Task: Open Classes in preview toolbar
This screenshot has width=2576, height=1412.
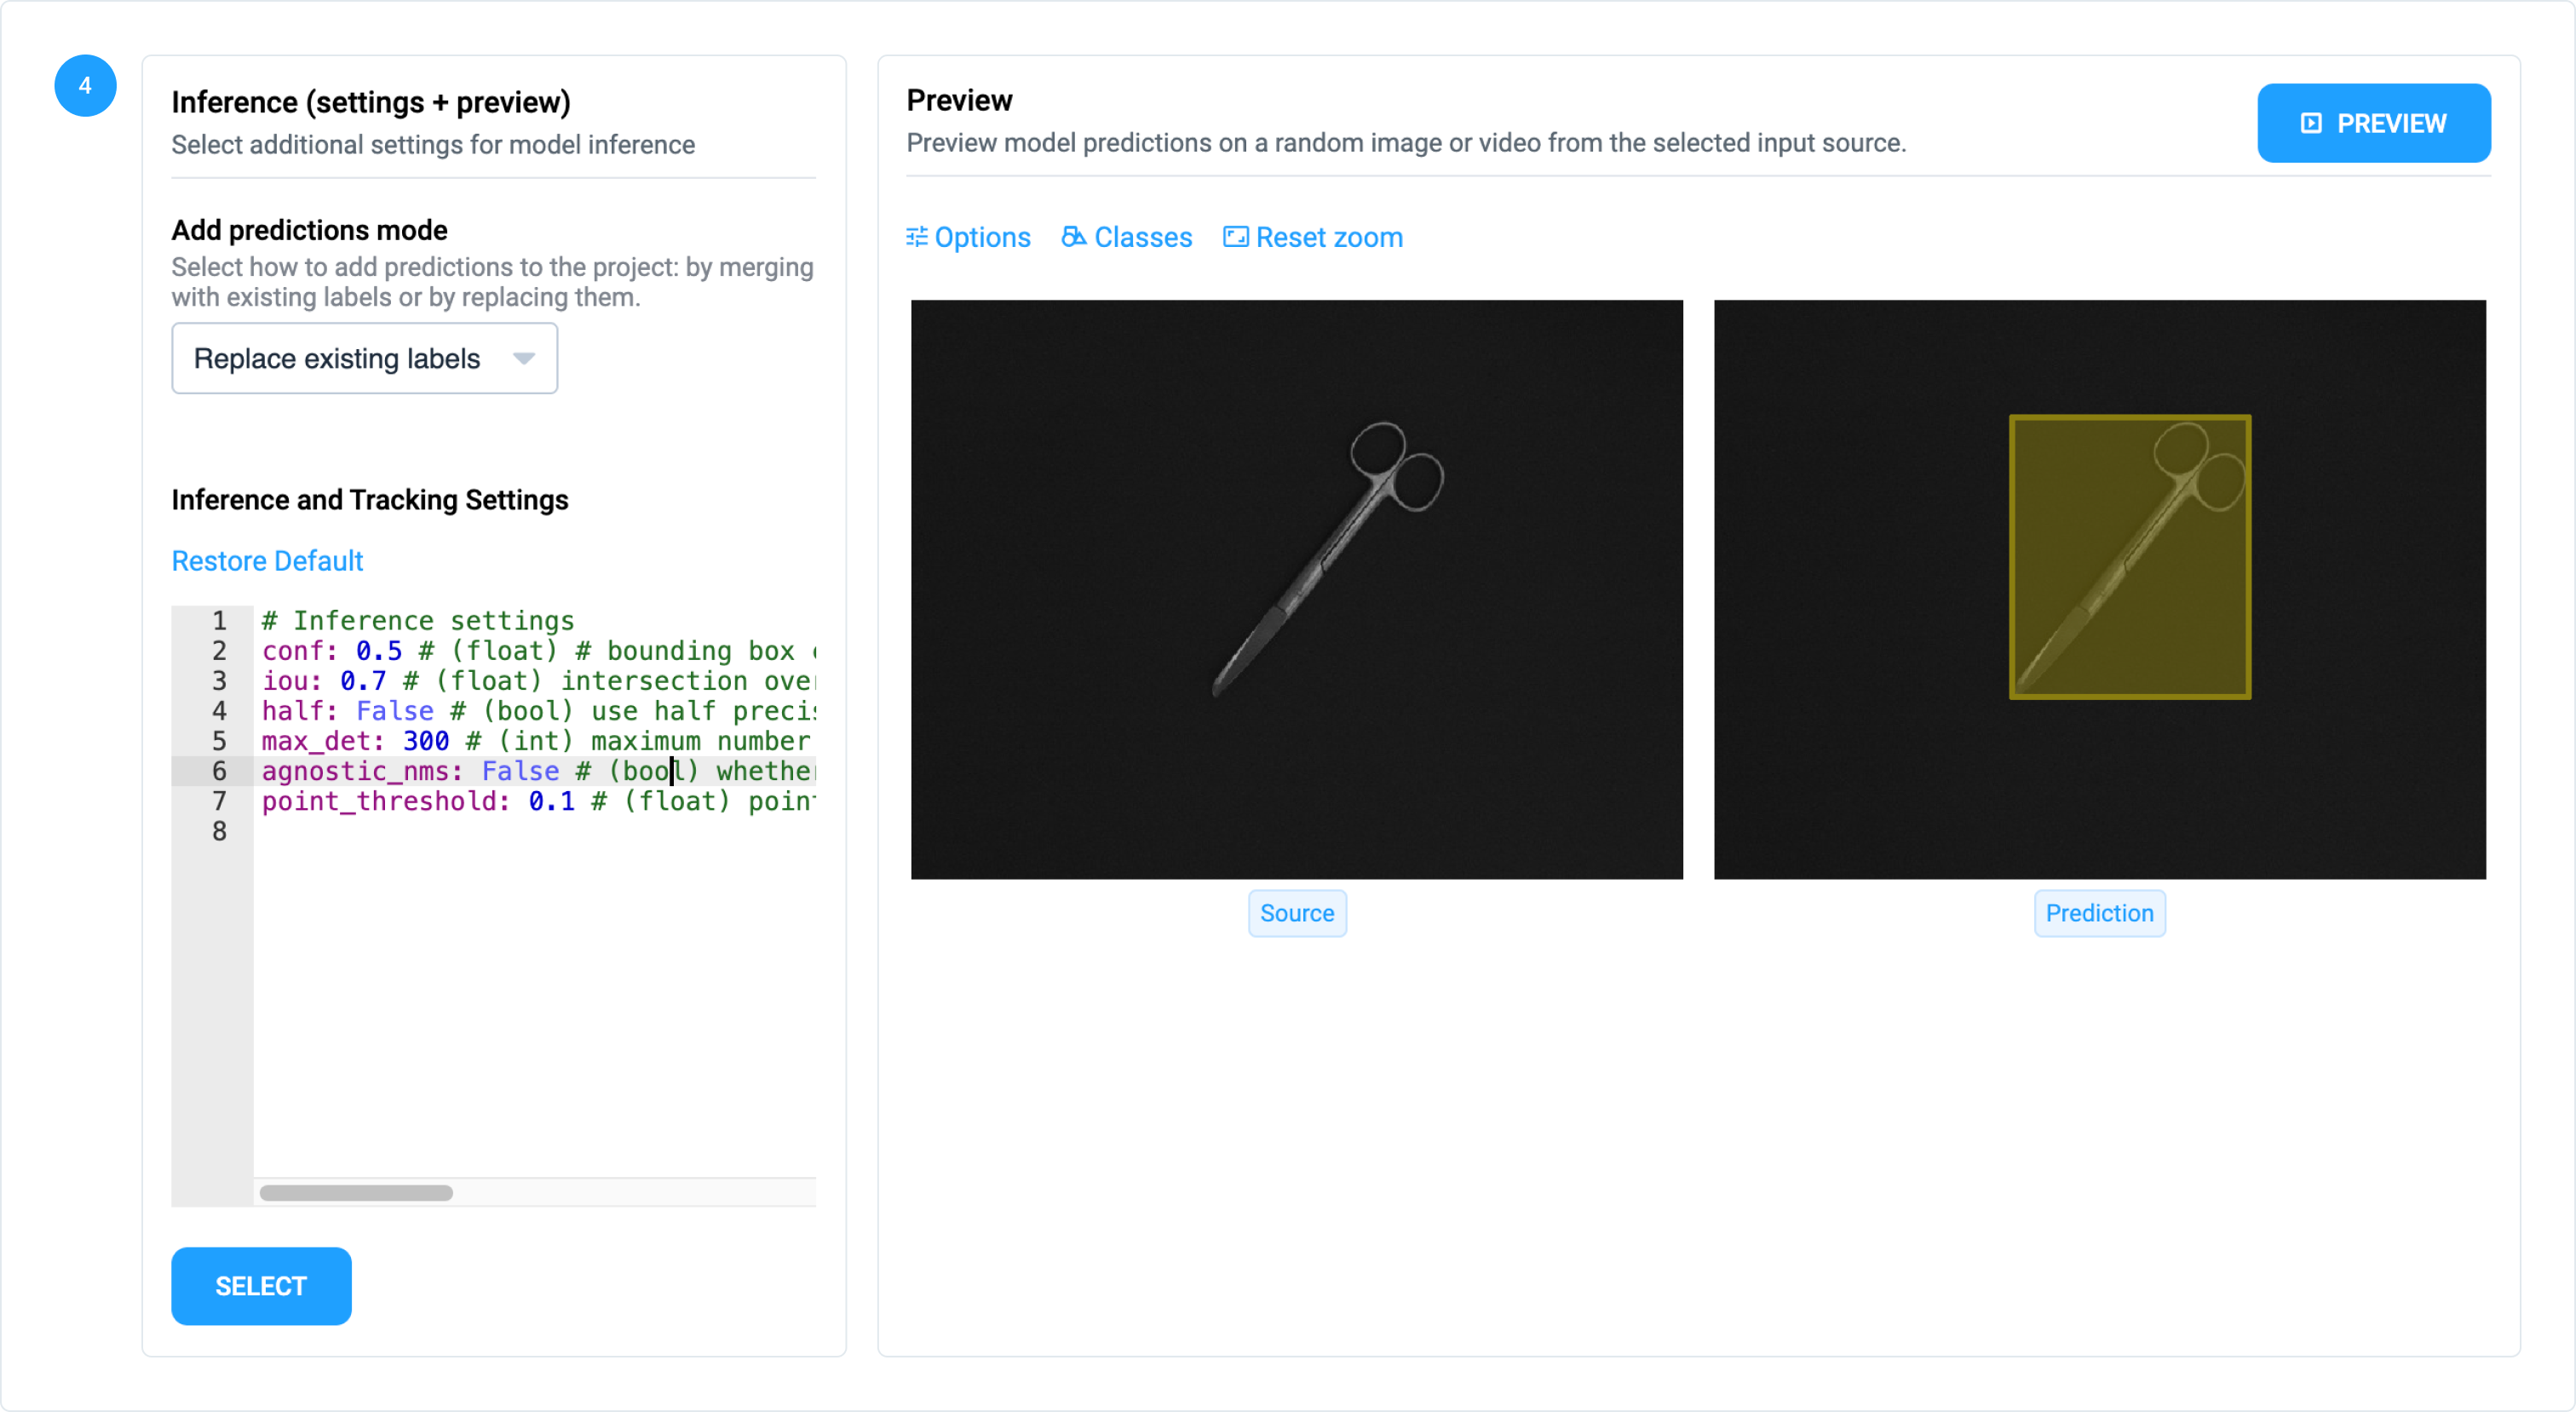Action: pos(1143,237)
